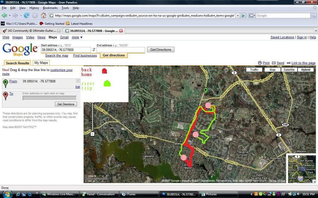This screenshot has width=318, height=198.
Task: Open the Bookmarks menu
Action: pos(50,8)
